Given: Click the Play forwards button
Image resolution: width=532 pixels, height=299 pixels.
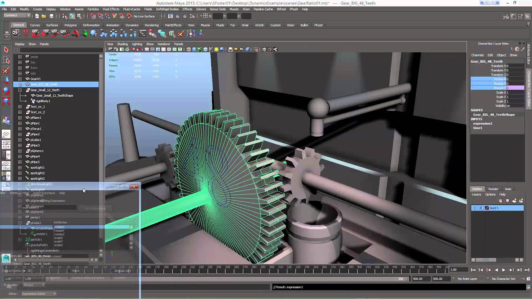Looking at the screenshot, I should [504, 270].
